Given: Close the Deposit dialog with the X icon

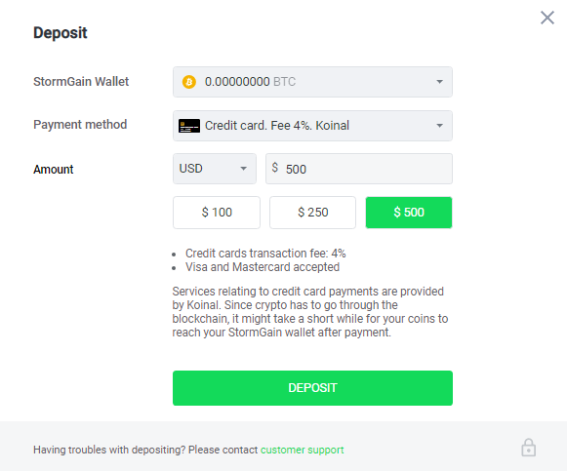Looking at the screenshot, I should click(547, 18).
